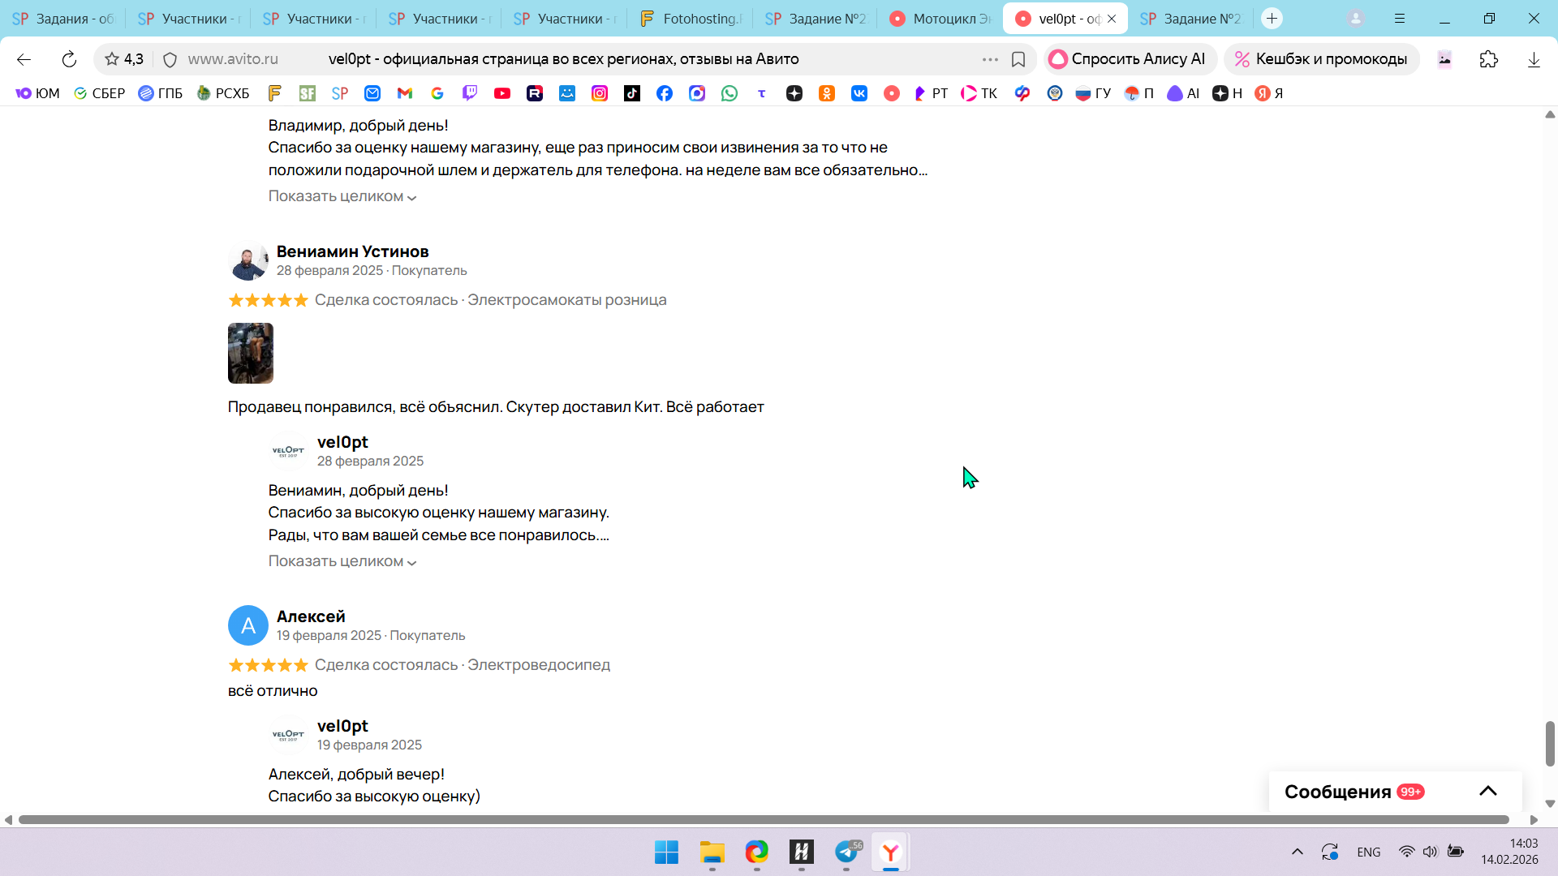Image resolution: width=1558 pixels, height=876 pixels.
Task: Click the bookmark icon in address bar
Action: [x=1018, y=59]
